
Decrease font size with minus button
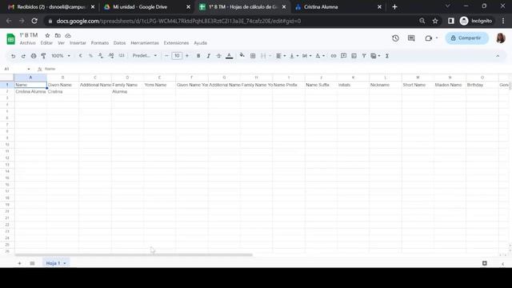(x=166, y=56)
